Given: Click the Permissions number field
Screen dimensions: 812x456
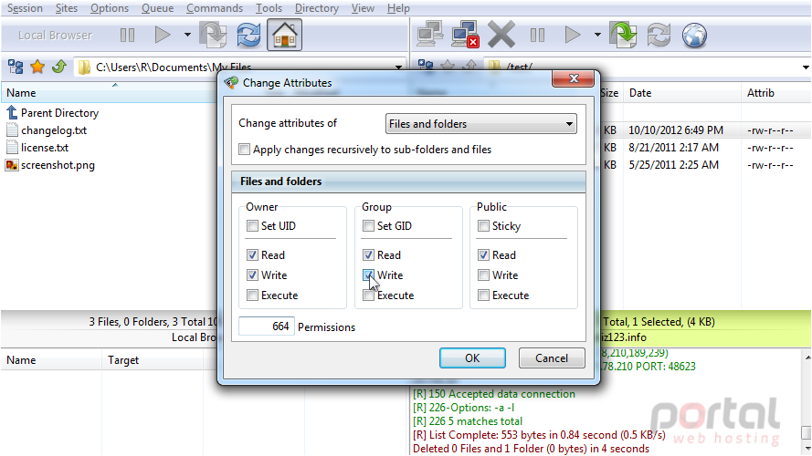Looking at the screenshot, I should pyautogui.click(x=267, y=326).
